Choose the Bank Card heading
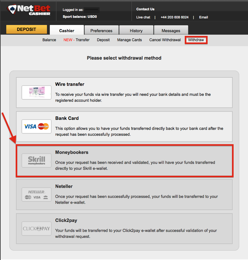248x260 pixels. [67, 118]
